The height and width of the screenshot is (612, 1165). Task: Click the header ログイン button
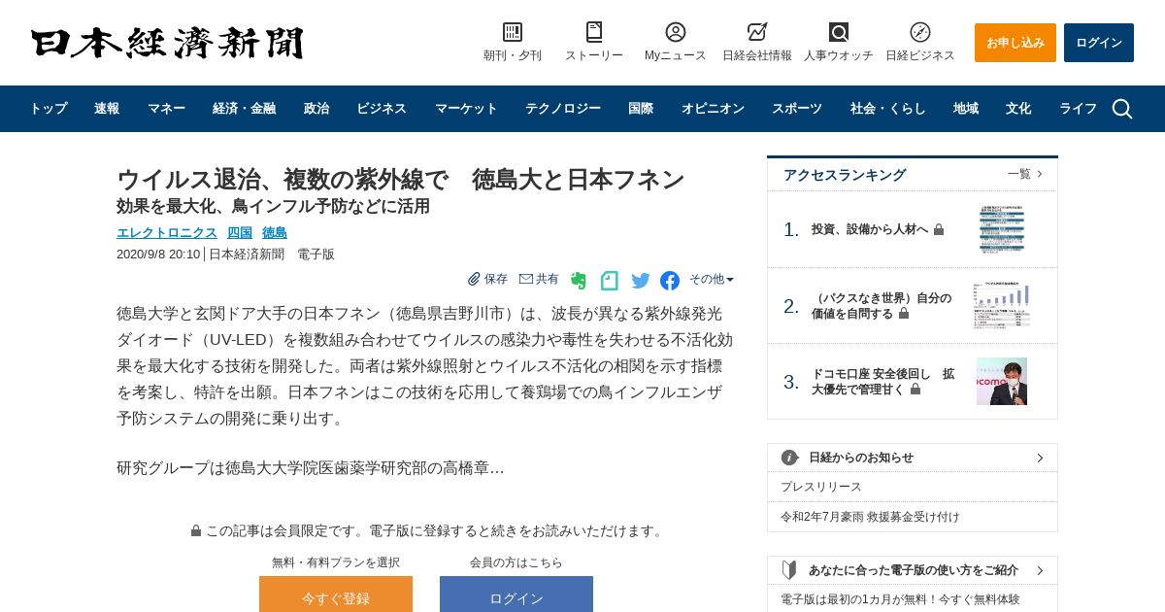click(x=1099, y=43)
